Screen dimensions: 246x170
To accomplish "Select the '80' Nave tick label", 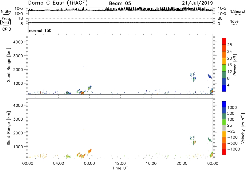I will [220, 18].
